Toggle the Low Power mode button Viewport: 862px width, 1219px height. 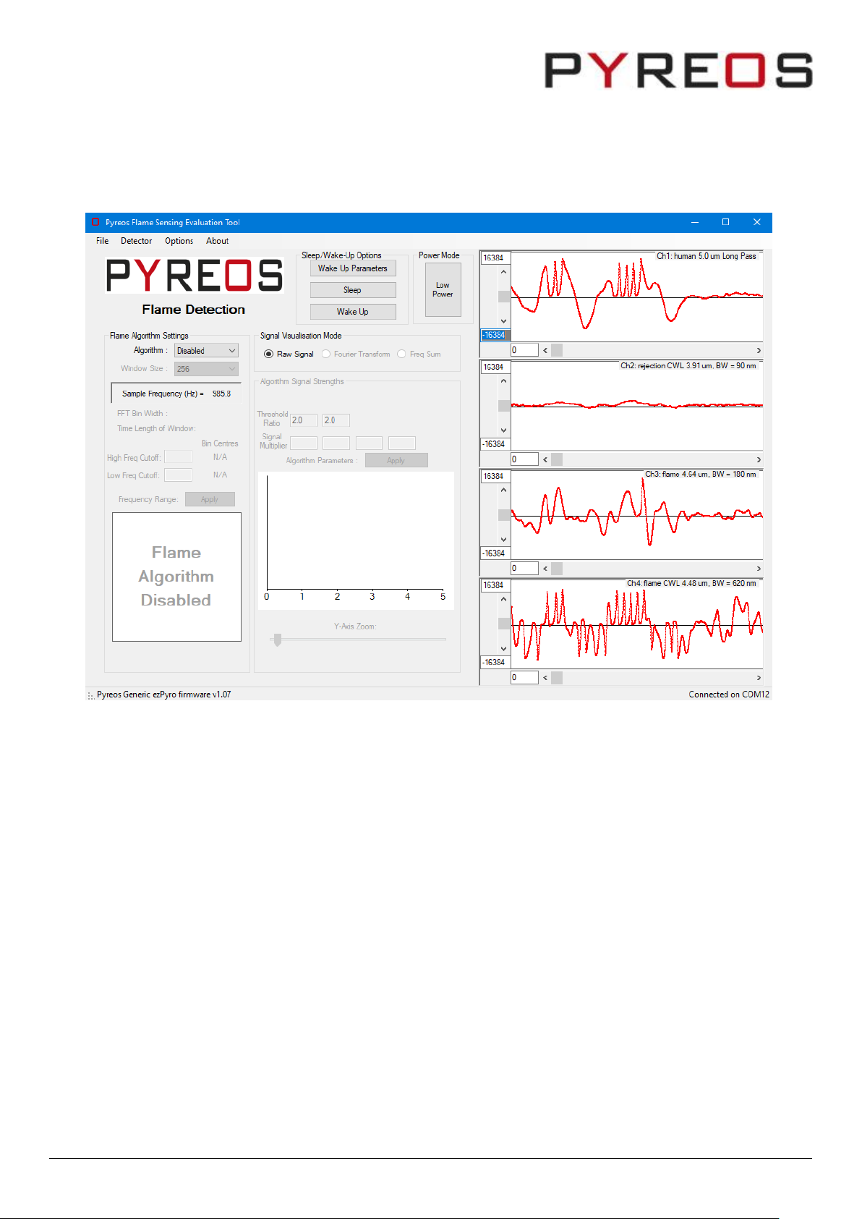tap(443, 290)
